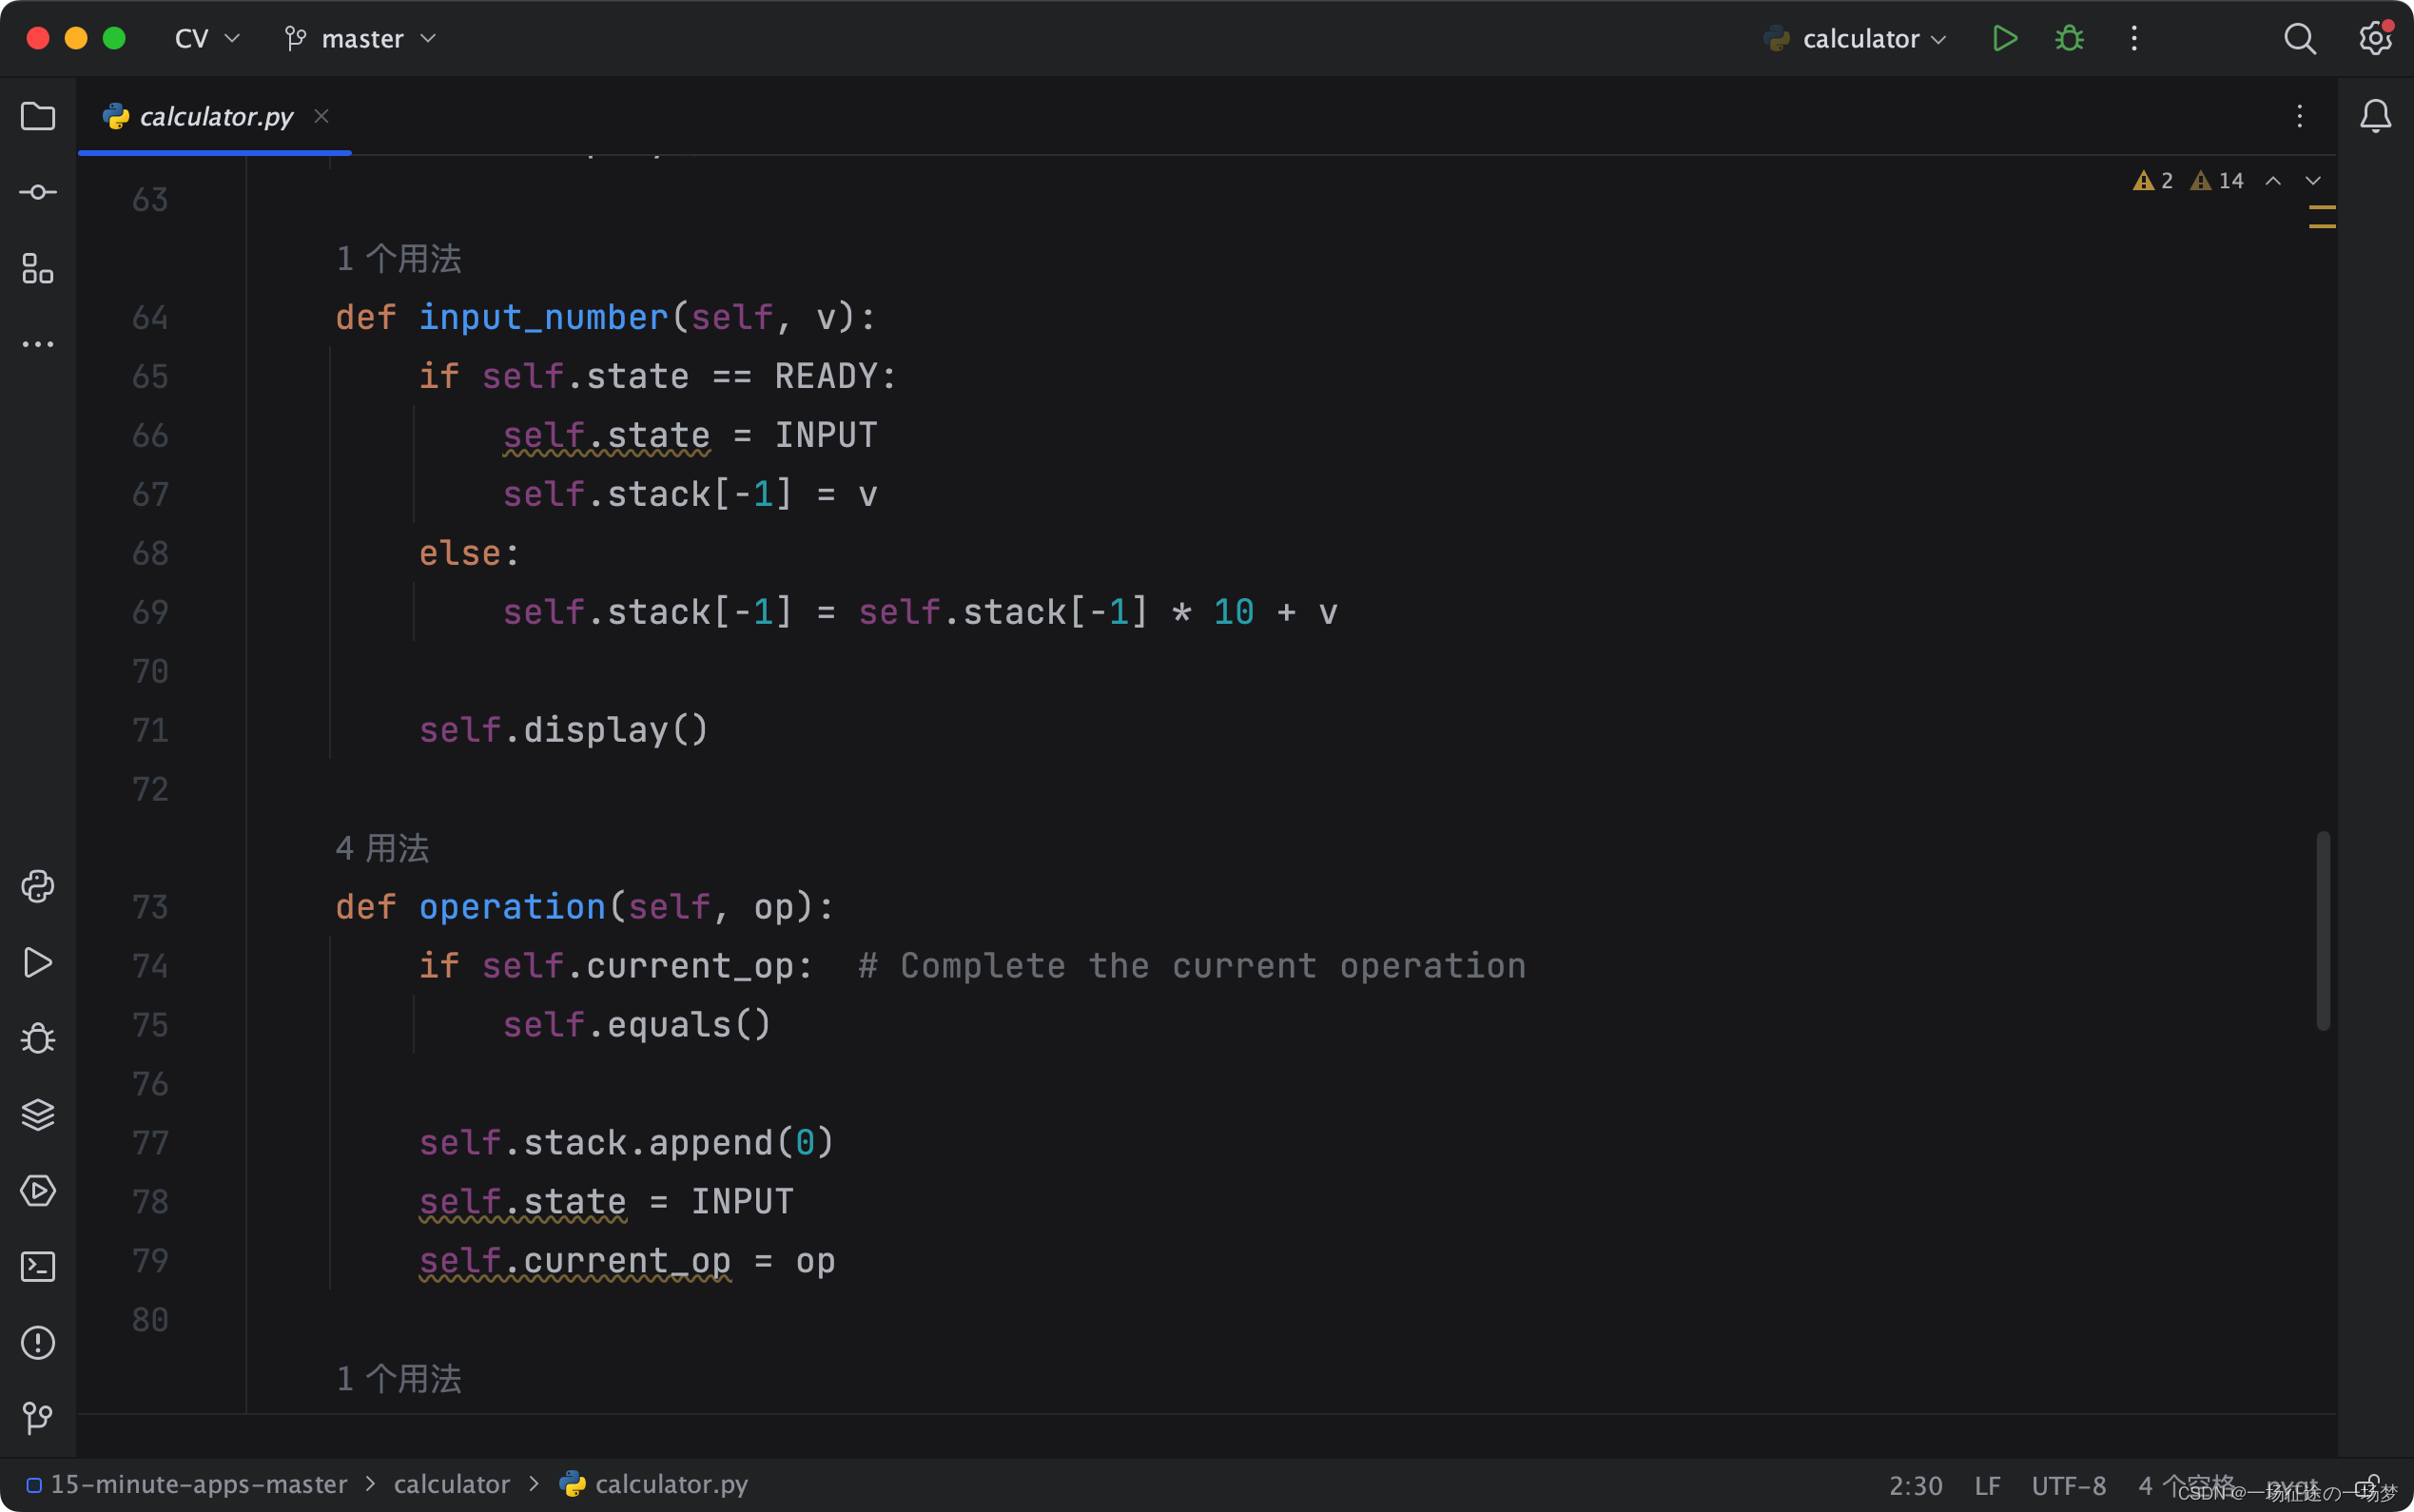Expand the CV project dropdown
Image resolution: width=2414 pixels, height=1512 pixels.
click(206, 39)
